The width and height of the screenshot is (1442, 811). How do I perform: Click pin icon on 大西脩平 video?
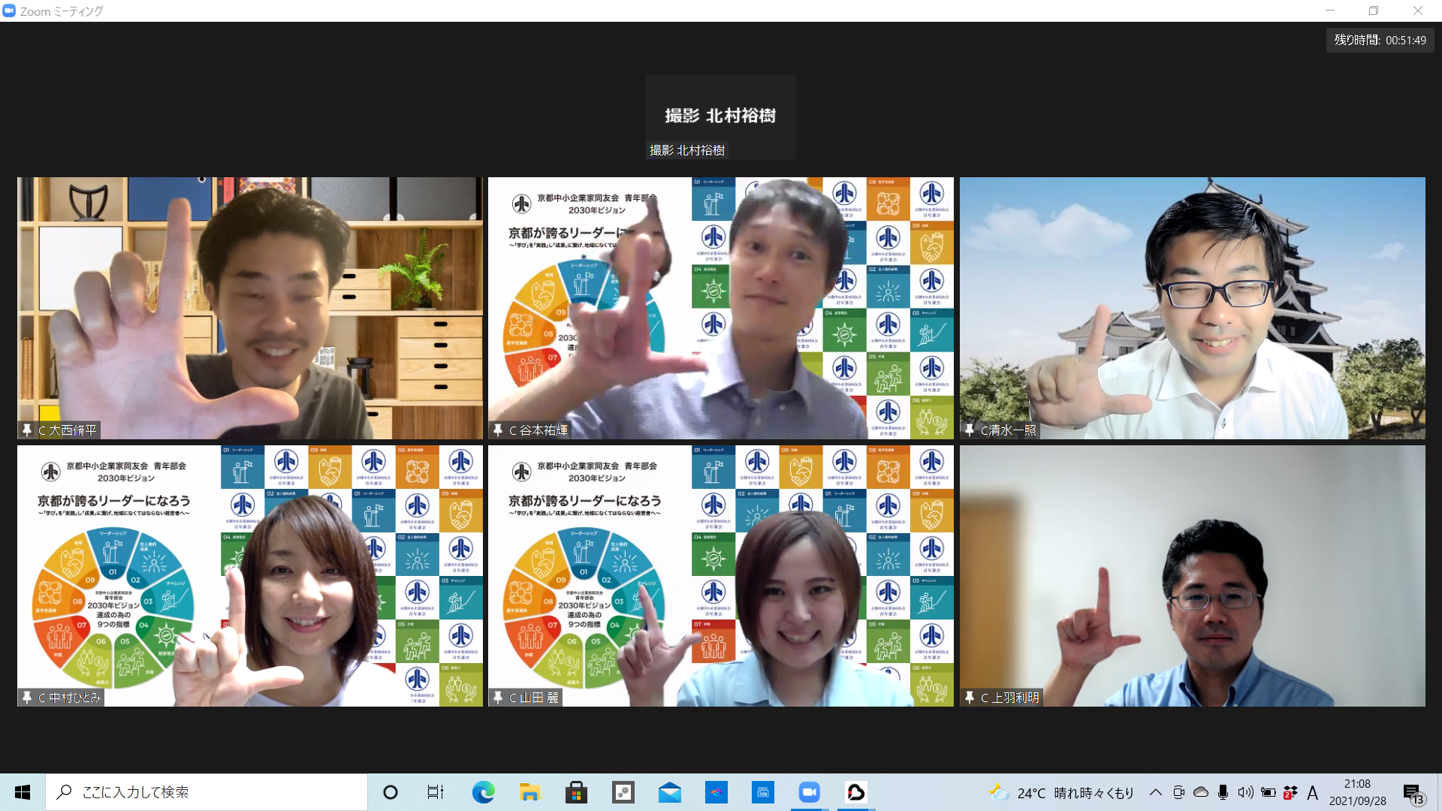(x=27, y=430)
